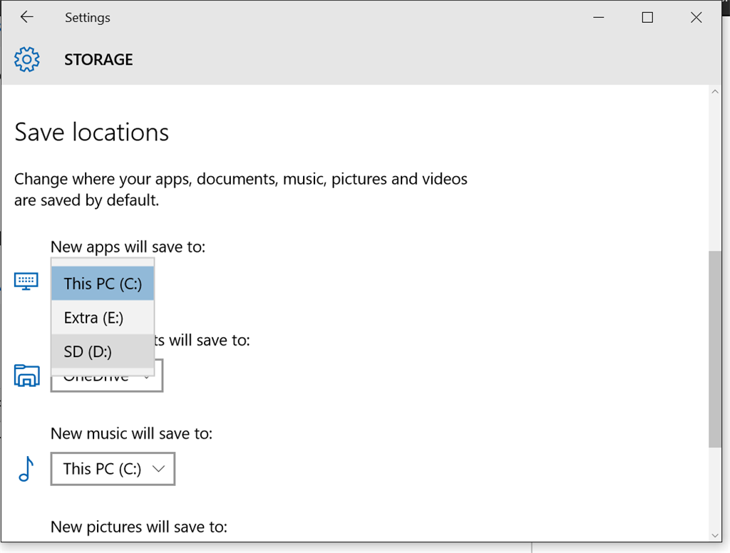Click the "New music will save to" label

(131, 433)
